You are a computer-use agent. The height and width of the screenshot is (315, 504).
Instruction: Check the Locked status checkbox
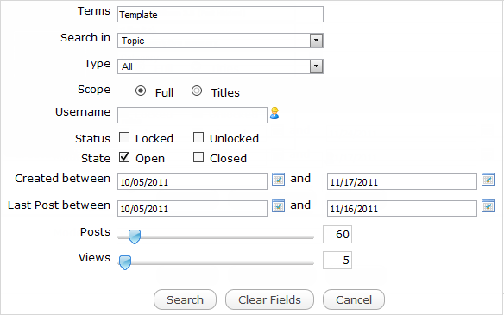124,137
